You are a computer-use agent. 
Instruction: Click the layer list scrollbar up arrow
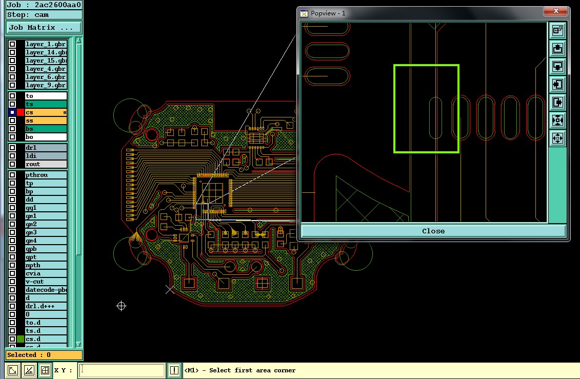click(78, 41)
